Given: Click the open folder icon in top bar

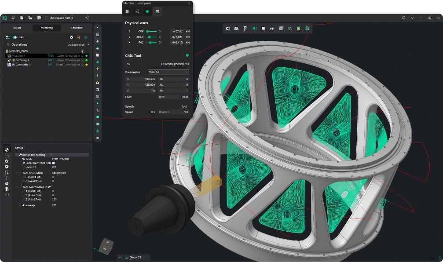Looking at the screenshot, I should click(x=30, y=18).
